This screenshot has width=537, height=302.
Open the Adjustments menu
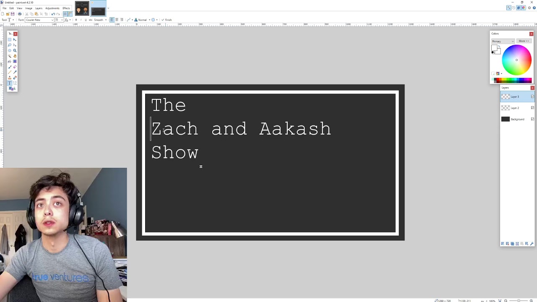point(52,8)
